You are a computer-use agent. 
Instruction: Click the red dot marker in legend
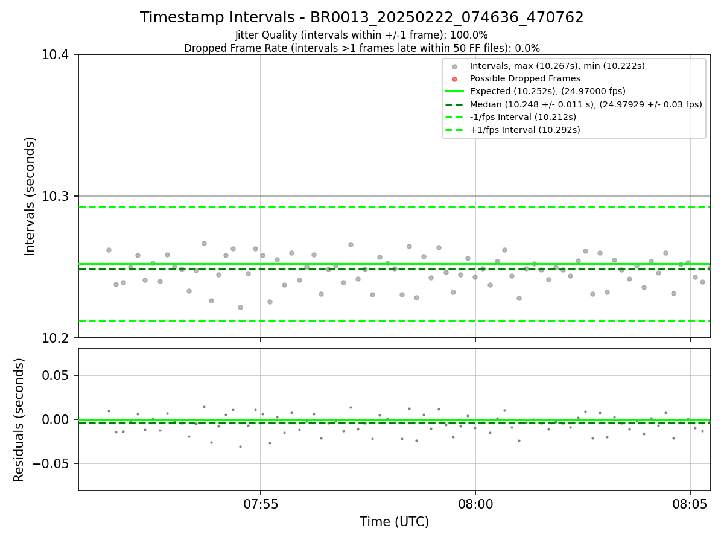tap(454, 79)
